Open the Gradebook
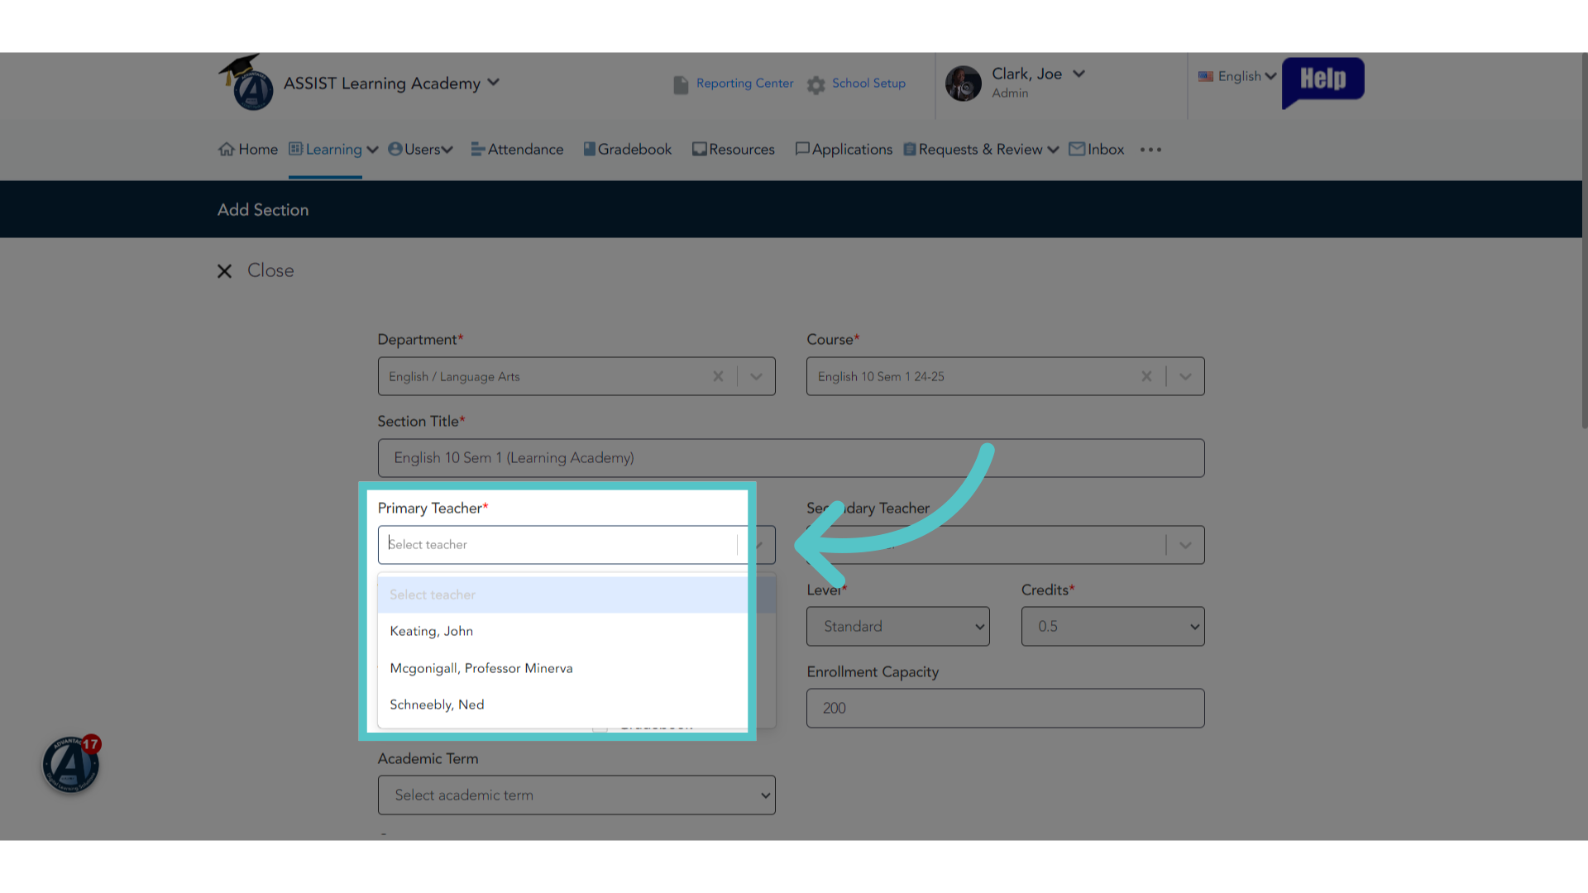The image size is (1588, 893). click(628, 150)
